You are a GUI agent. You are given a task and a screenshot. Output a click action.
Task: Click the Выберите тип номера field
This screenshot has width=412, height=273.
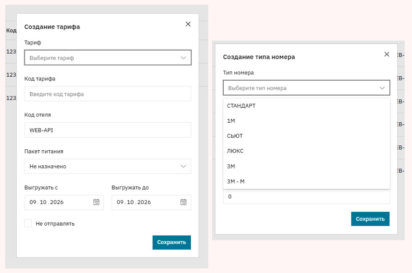[x=306, y=88]
